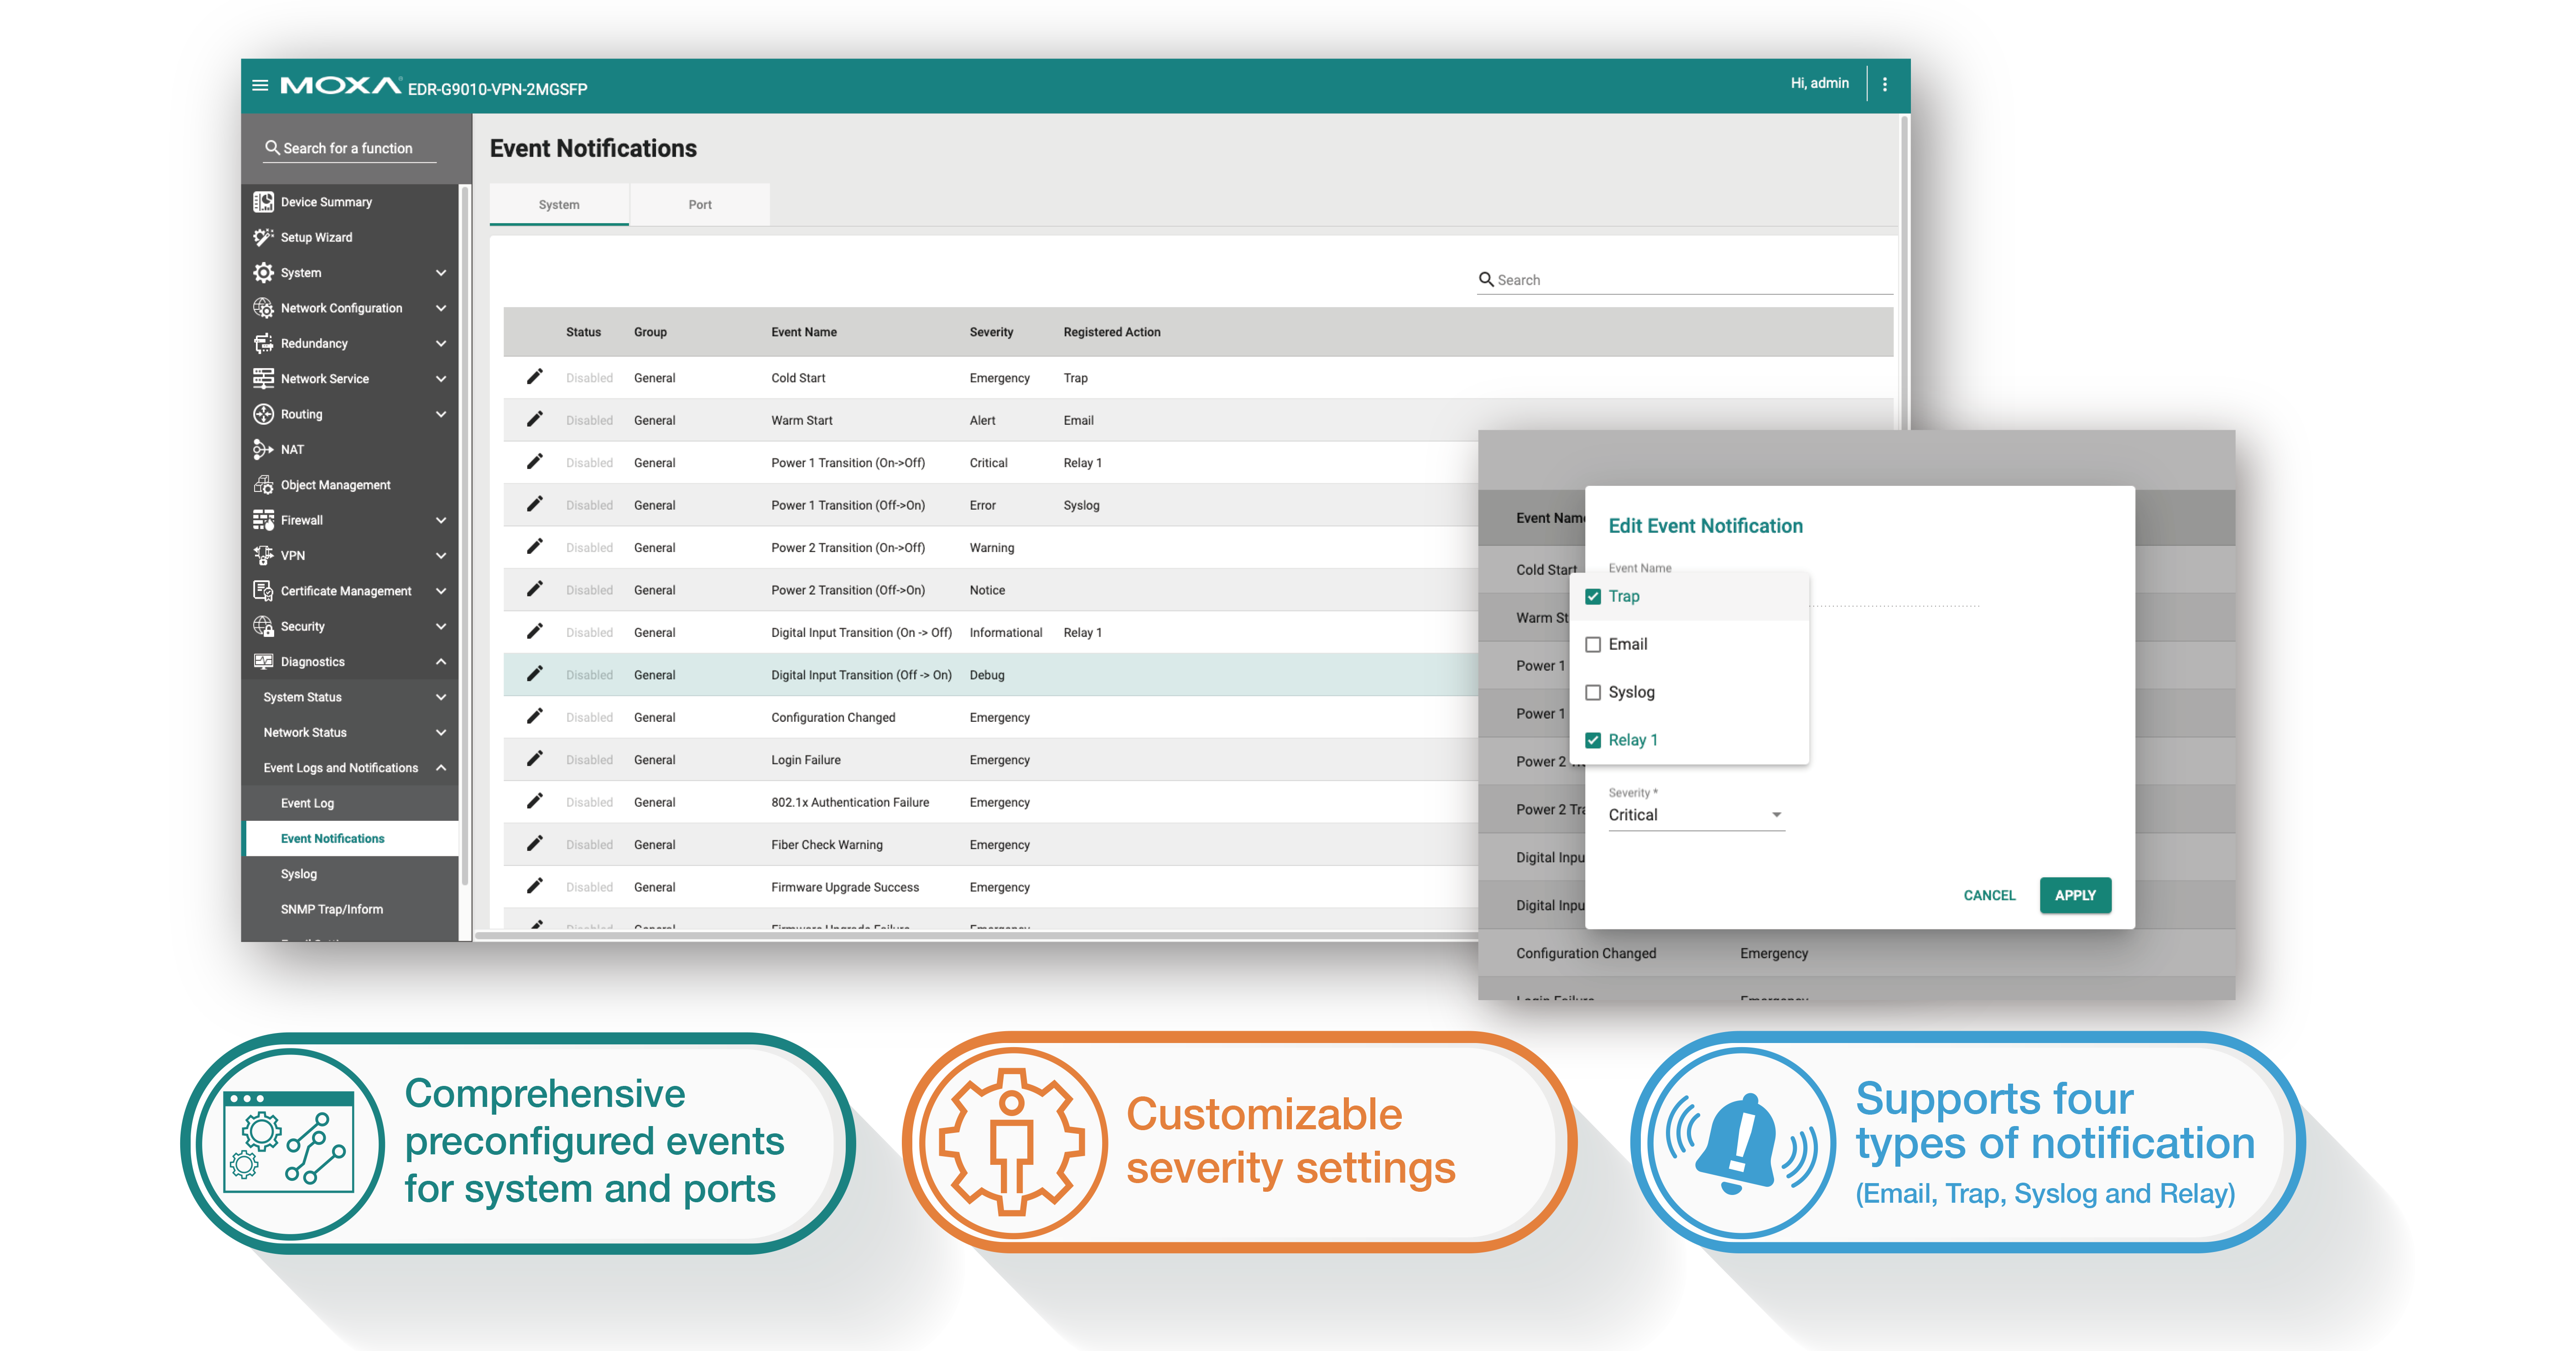Viewport: 2576px width, 1351px height.
Task: Click the edit pencil for Cold Start row
Action: tap(535, 377)
